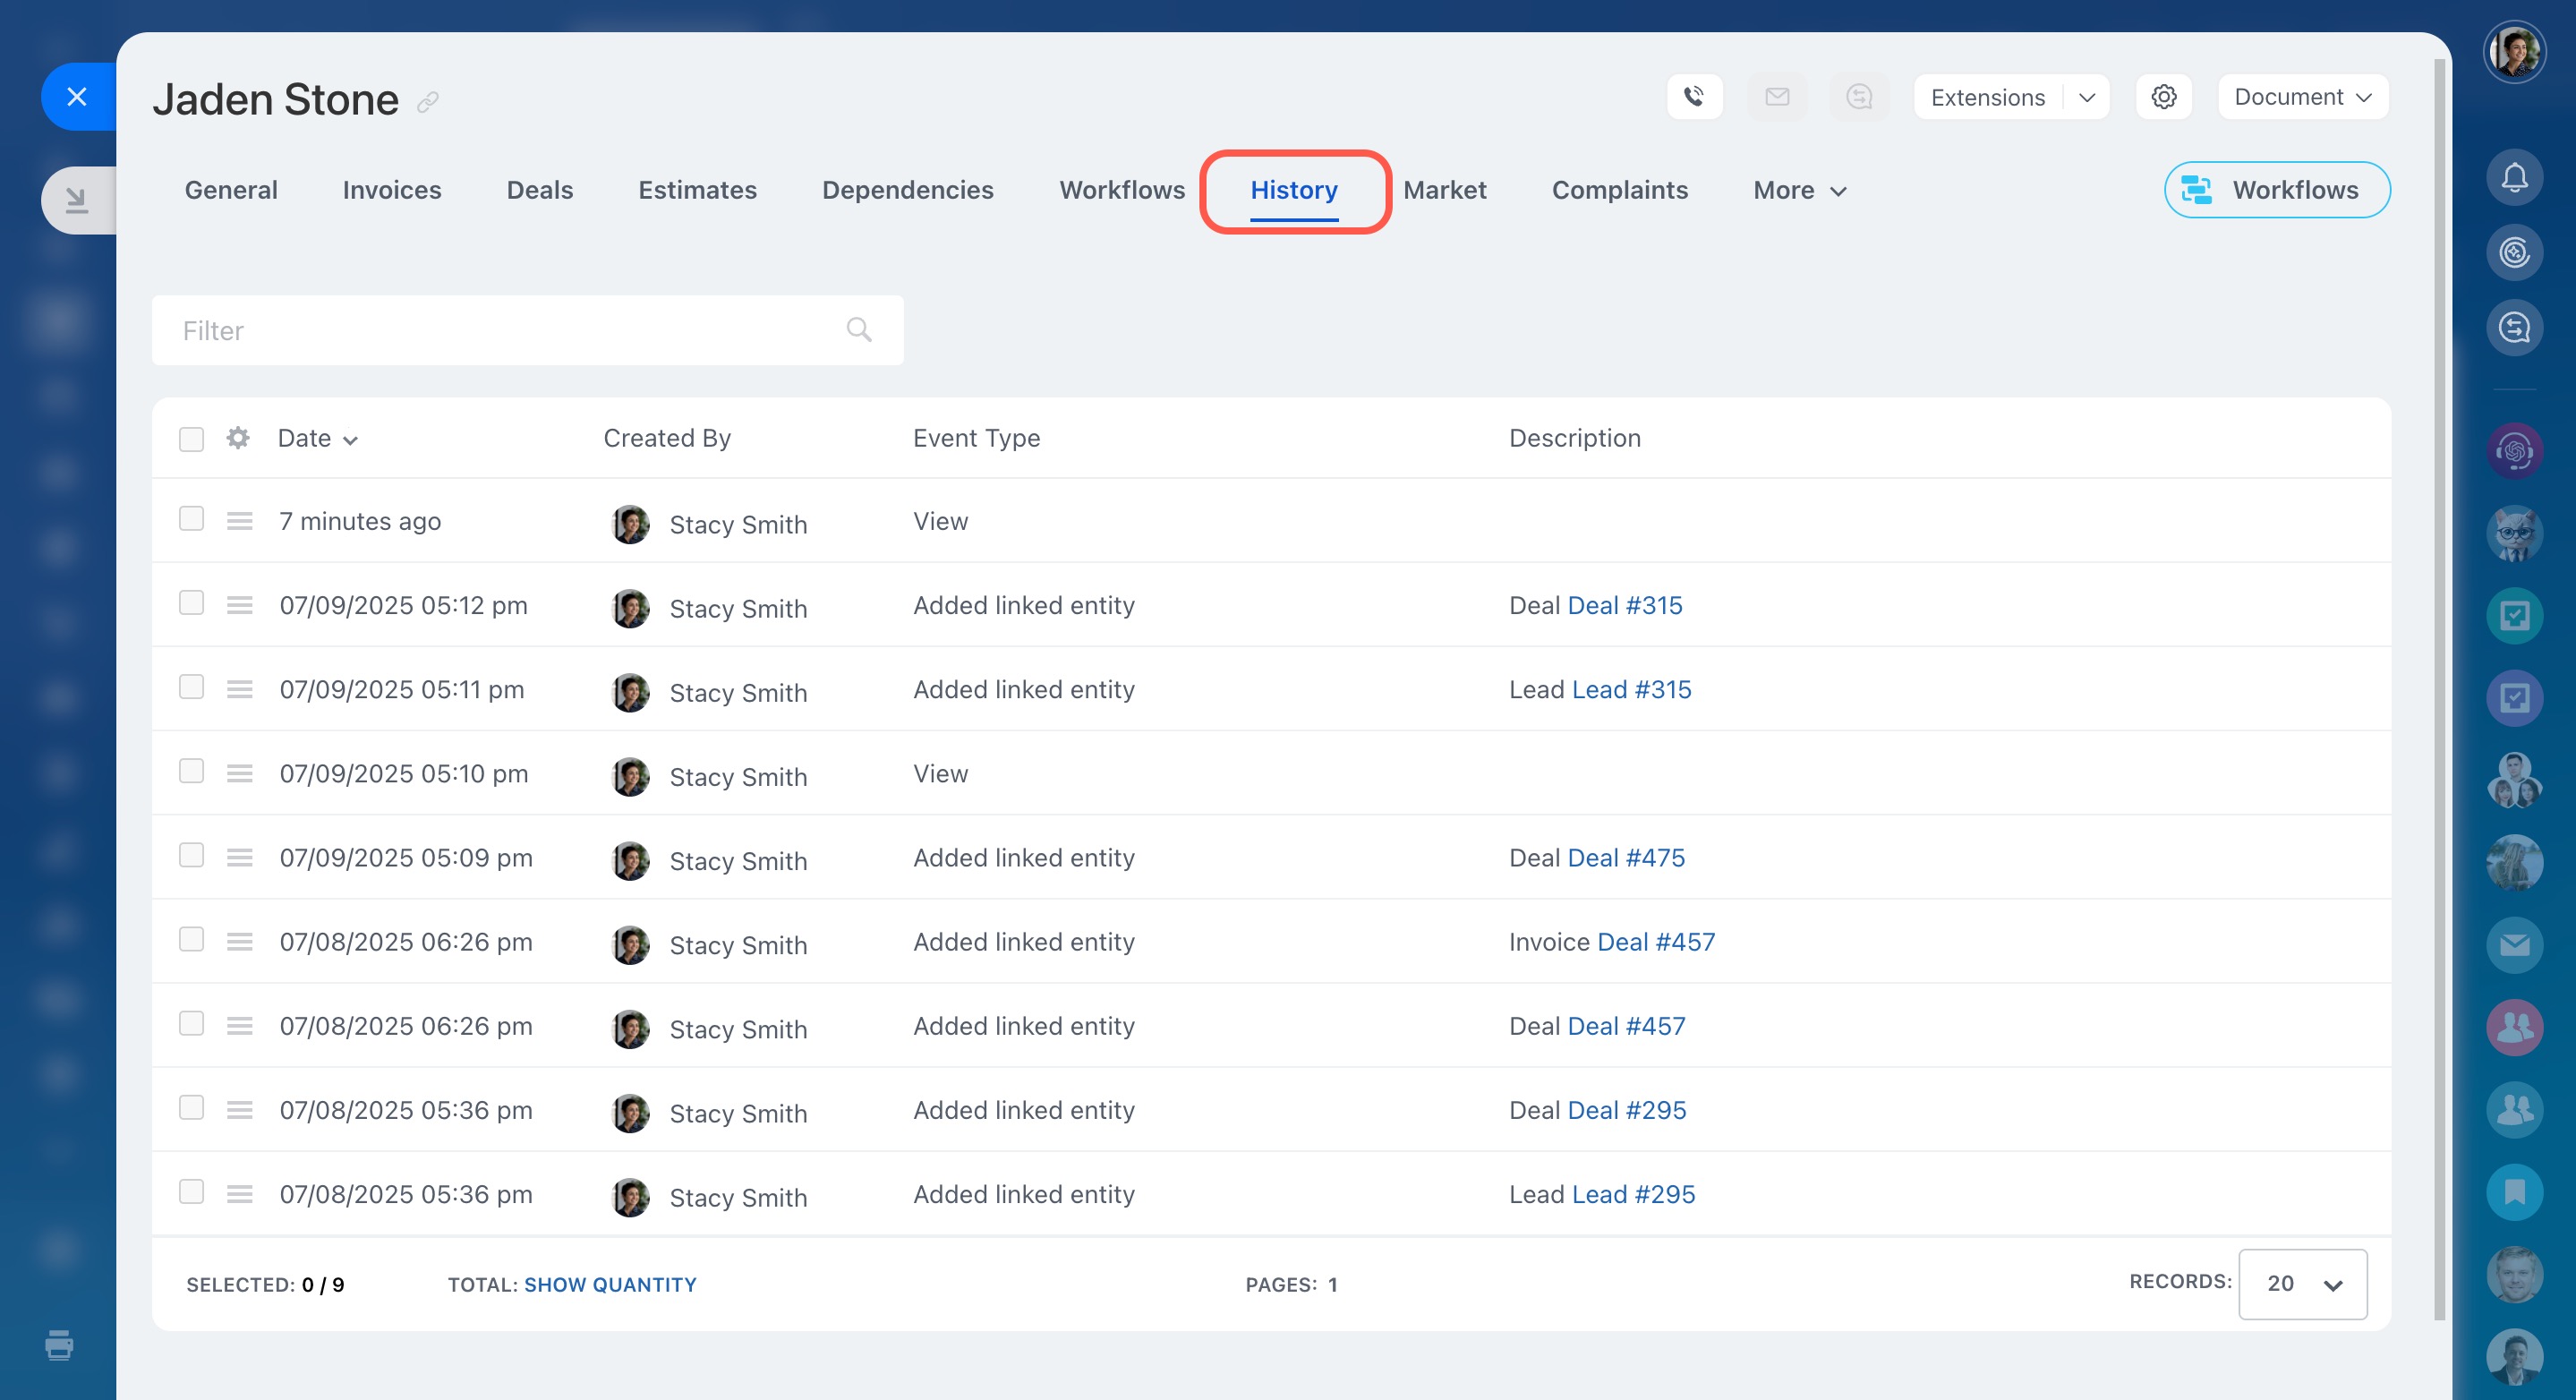
Task: Open settings gear next to Extensions
Action: click(2163, 97)
